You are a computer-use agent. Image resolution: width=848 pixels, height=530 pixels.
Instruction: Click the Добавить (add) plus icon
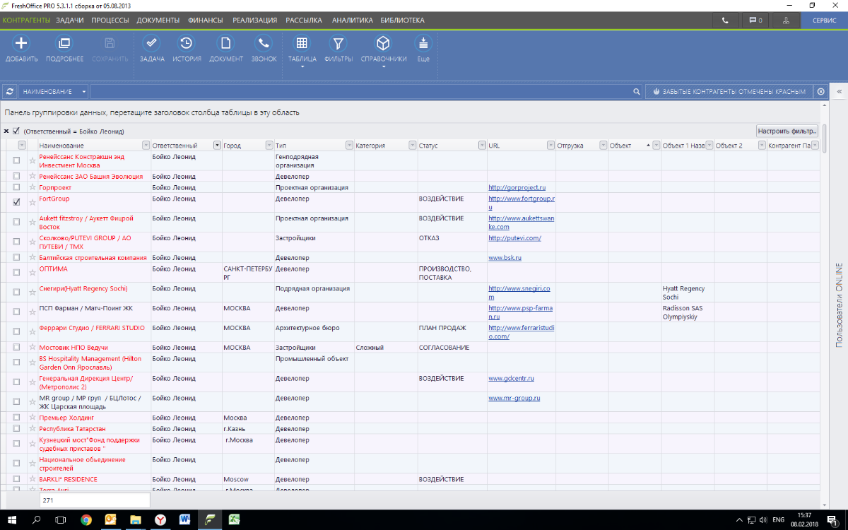point(21,44)
